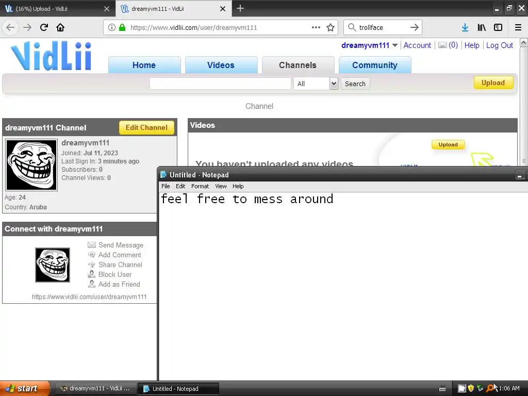Viewport: 528px width, 396px height.
Task: Click the magnifier tray icon near clock
Action: click(x=490, y=388)
